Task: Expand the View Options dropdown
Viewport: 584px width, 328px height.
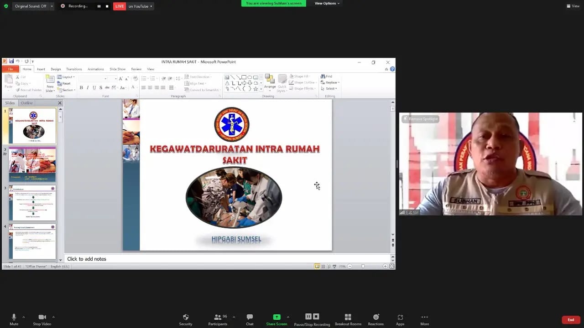Action: click(x=327, y=3)
